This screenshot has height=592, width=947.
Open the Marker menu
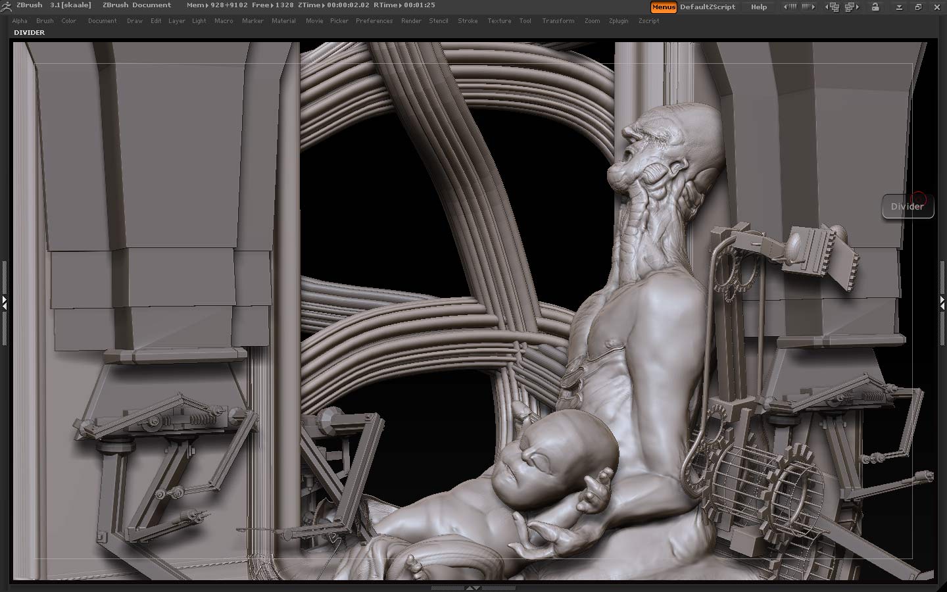click(253, 21)
